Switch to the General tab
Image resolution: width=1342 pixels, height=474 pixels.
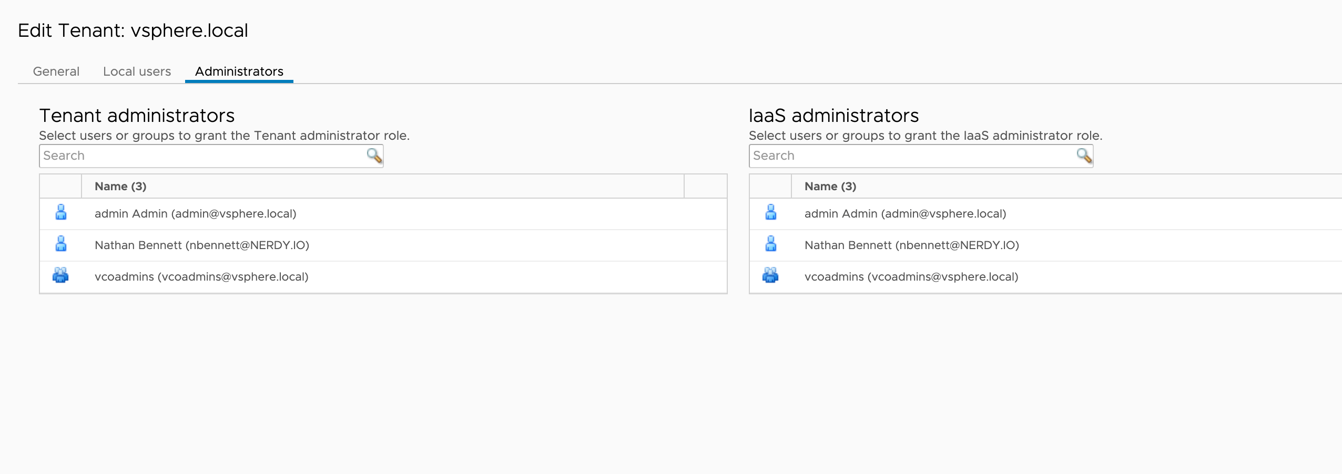[56, 71]
